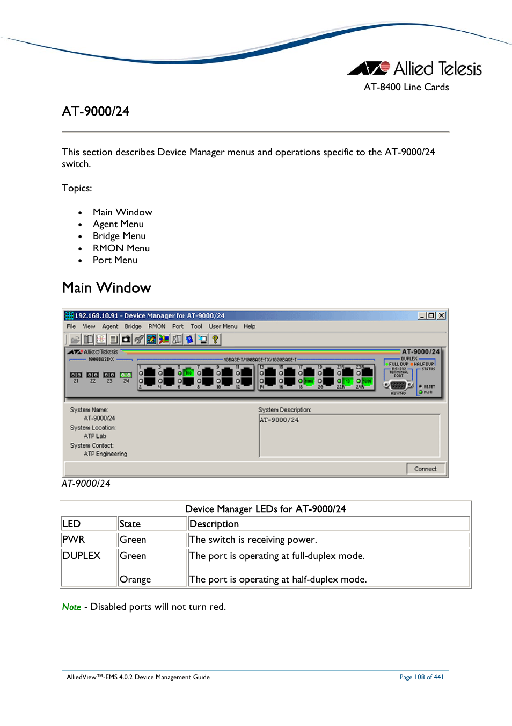Select RJ-45 port 13 on the switch
512x726 pixels.
tap(270, 372)
